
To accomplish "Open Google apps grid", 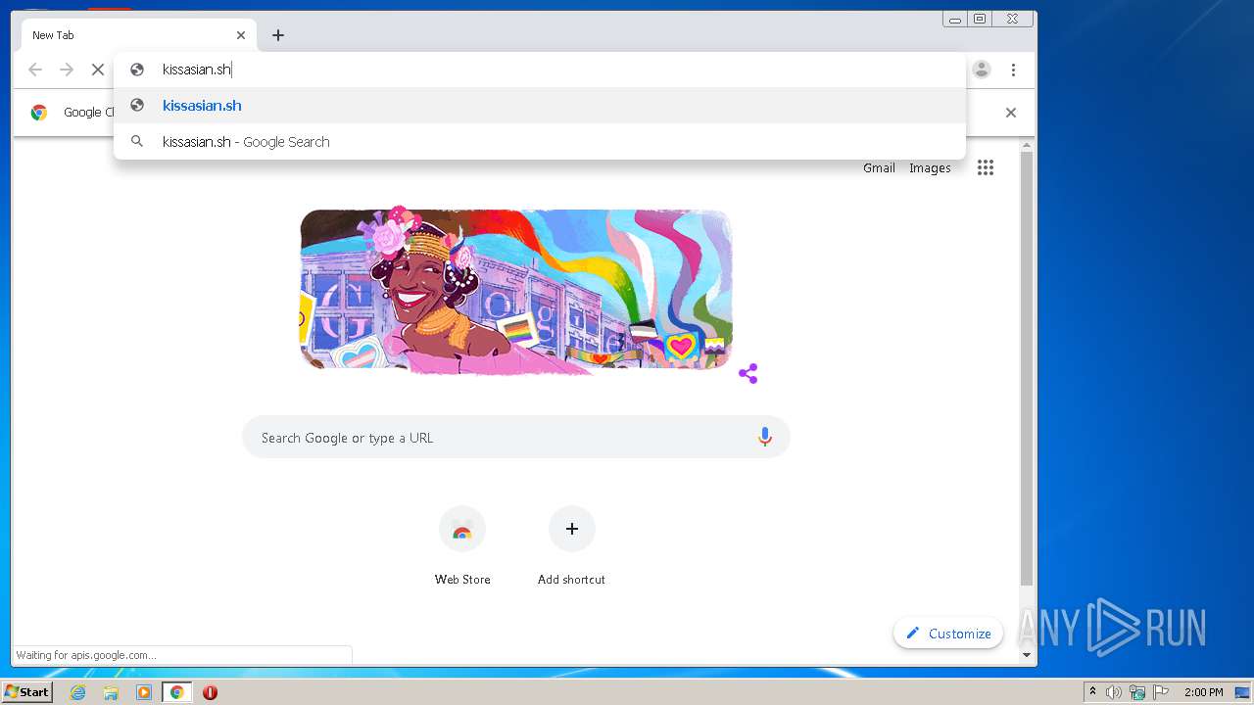I will coord(986,167).
